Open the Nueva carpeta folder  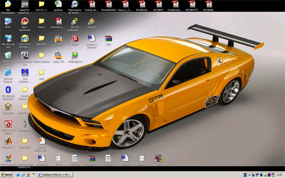(42, 56)
